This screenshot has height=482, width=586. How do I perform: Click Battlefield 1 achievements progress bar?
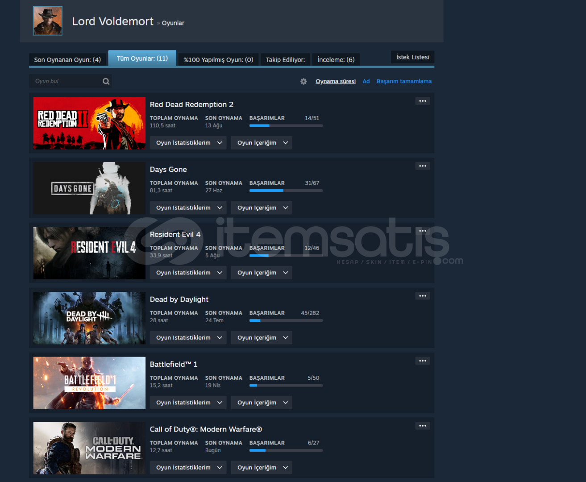click(286, 386)
